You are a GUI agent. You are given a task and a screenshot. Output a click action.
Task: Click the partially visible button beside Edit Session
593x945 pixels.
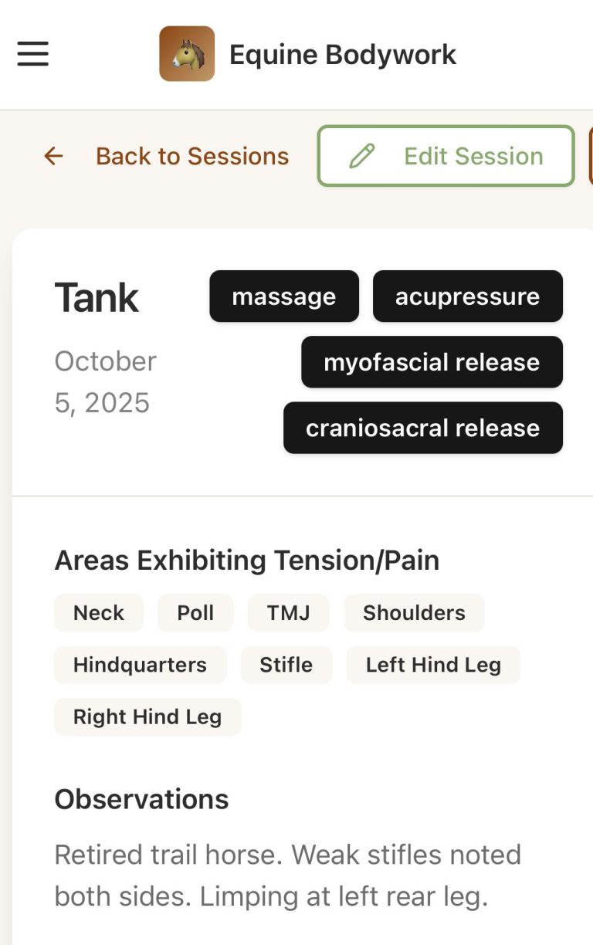pos(590,156)
